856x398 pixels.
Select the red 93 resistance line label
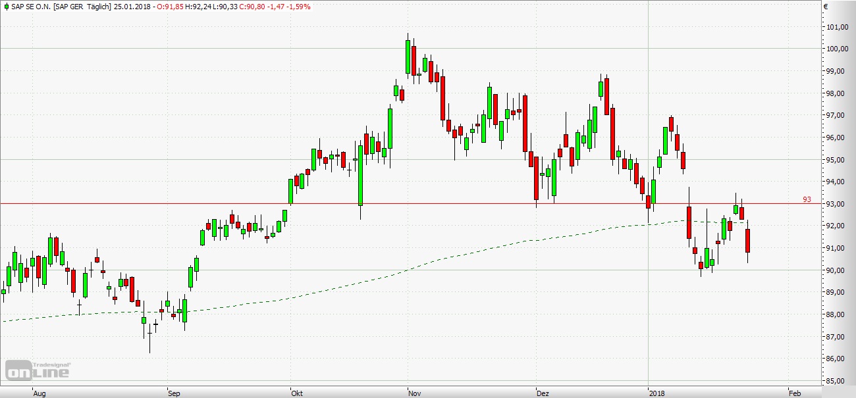click(x=807, y=199)
